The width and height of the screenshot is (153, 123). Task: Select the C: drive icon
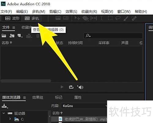[17, 119]
